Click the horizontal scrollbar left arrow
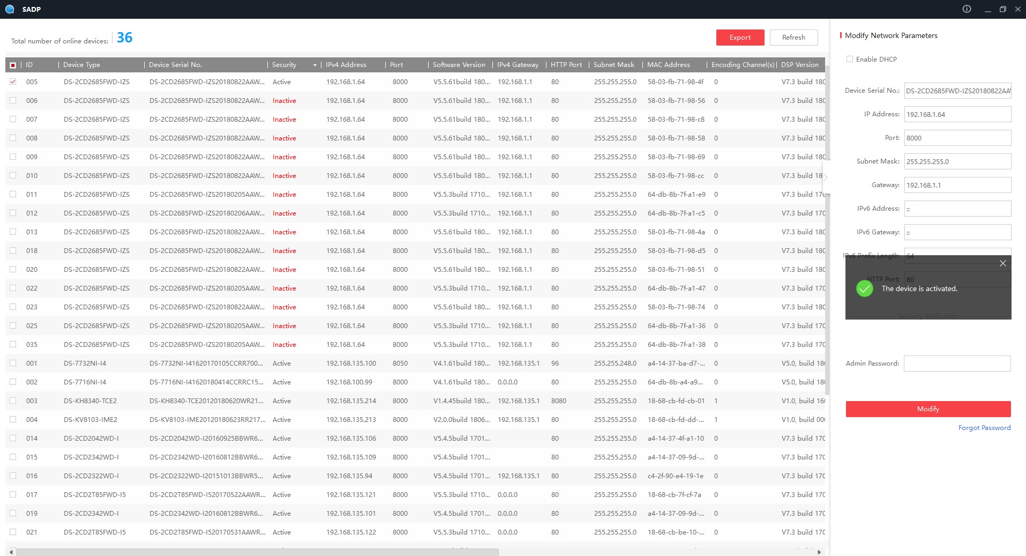The image size is (1026, 556). pos(11,552)
